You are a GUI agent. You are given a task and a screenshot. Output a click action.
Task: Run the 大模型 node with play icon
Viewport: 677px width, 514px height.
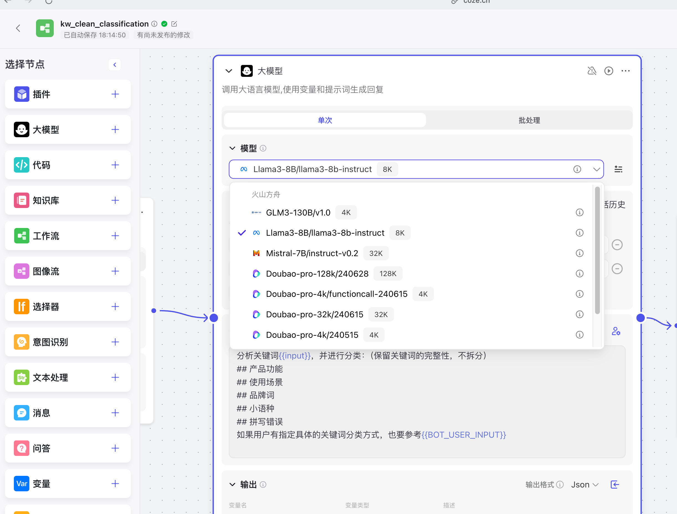click(x=609, y=71)
